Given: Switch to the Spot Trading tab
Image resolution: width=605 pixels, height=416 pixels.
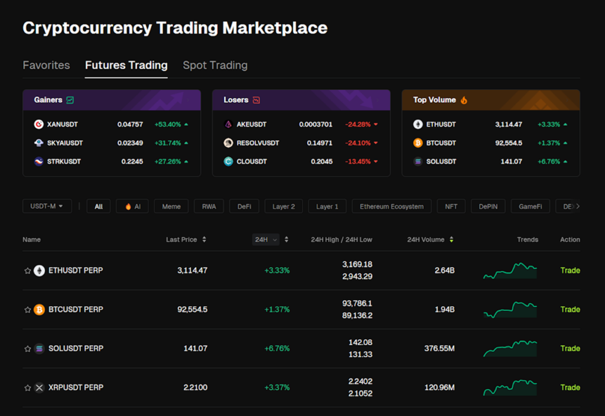Looking at the screenshot, I should [214, 65].
